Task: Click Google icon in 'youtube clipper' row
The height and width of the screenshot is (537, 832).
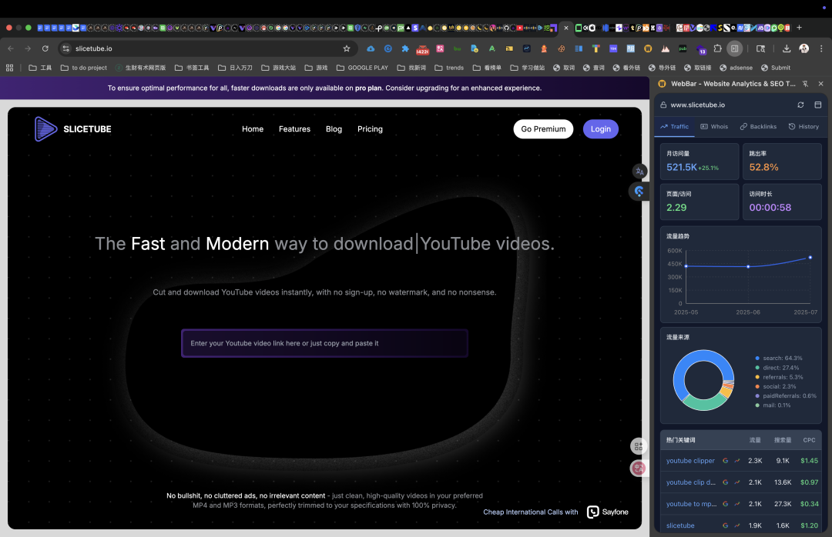Action: tap(726, 461)
